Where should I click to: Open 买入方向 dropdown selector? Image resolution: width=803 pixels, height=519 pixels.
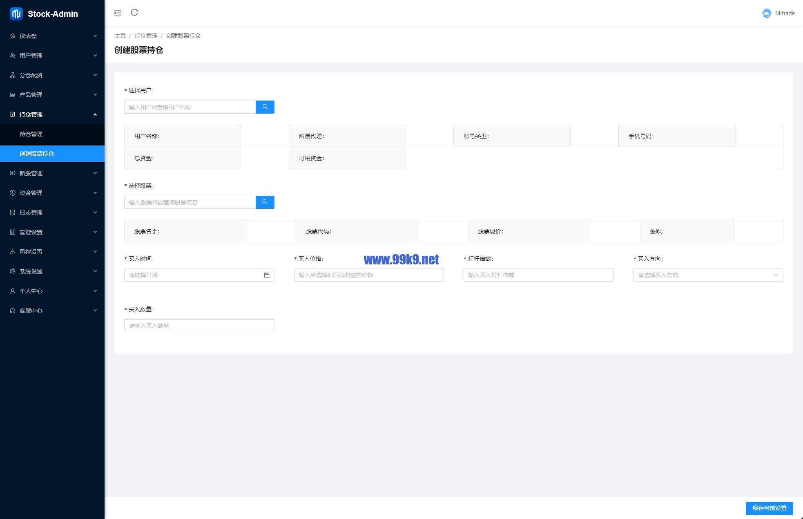[x=708, y=275]
